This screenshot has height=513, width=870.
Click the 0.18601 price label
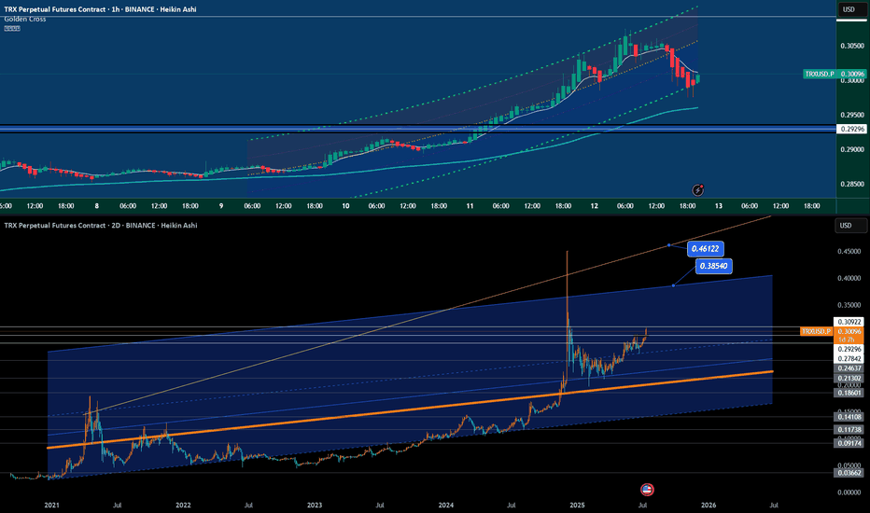point(849,393)
